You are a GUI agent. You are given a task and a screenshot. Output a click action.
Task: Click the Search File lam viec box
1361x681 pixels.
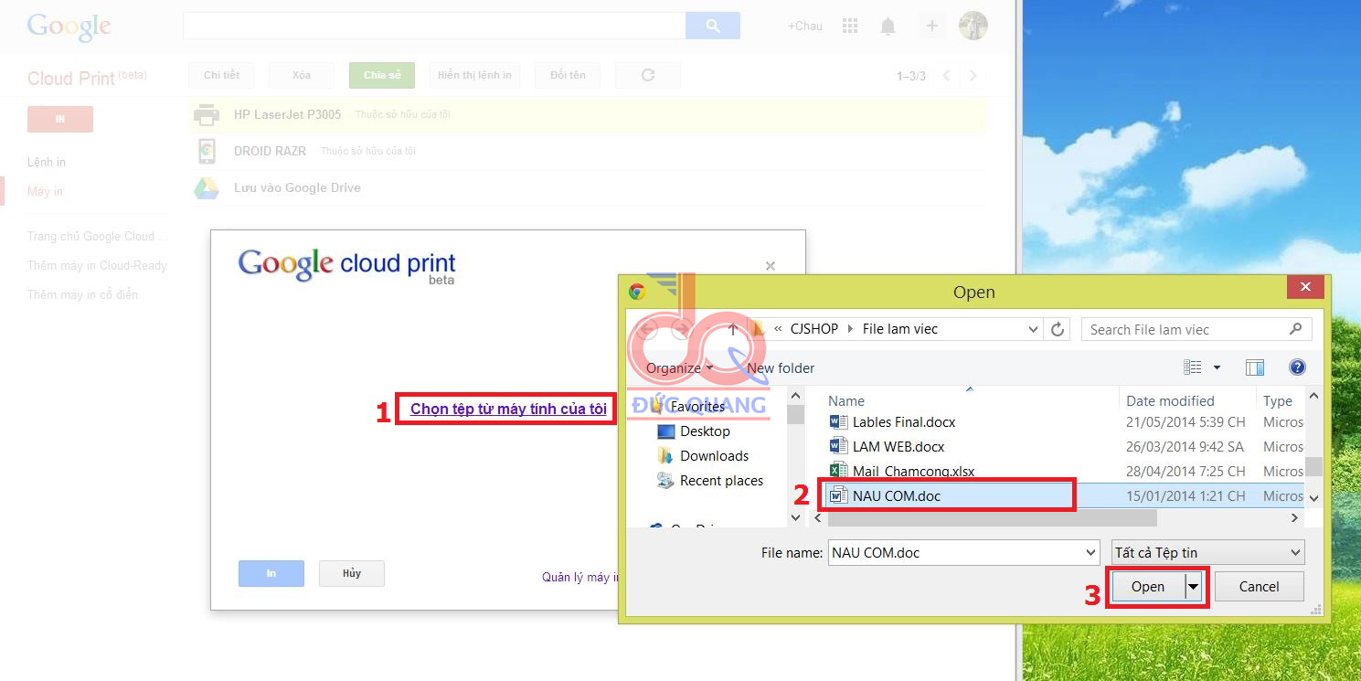tap(1196, 329)
